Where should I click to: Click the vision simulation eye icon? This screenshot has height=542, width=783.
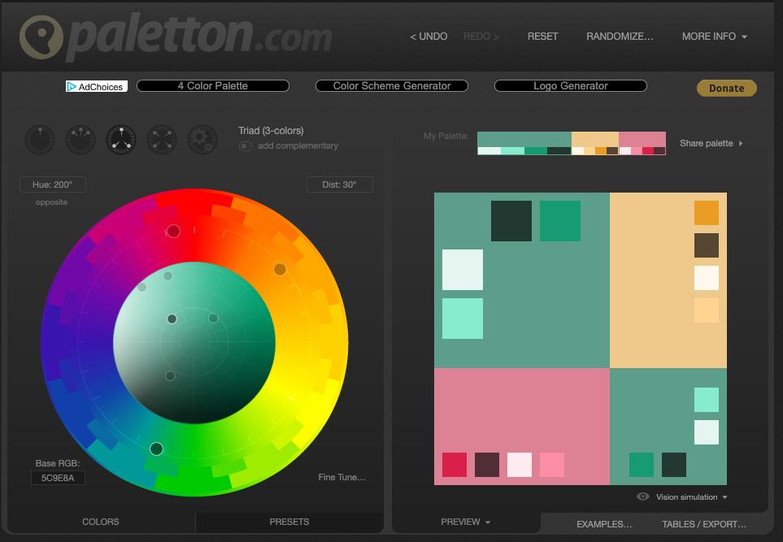point(642,496)
